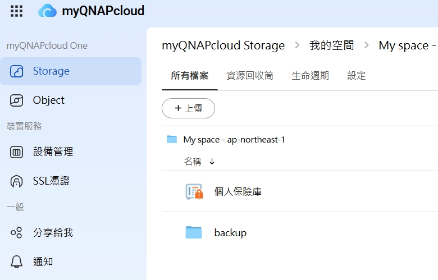This screenshot has width=438, height=280.
Task: Open the 個人保險庫 vault icon
Action: coord(194,191)
